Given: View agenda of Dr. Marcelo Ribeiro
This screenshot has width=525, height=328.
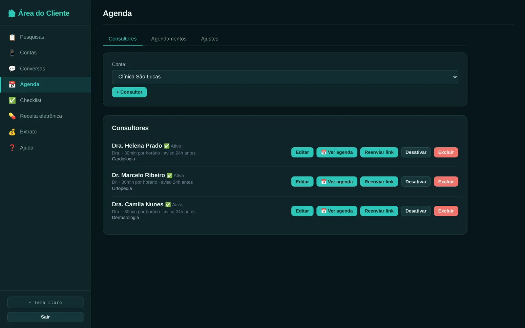Looking at the screenshot, I should coord(337,182).
